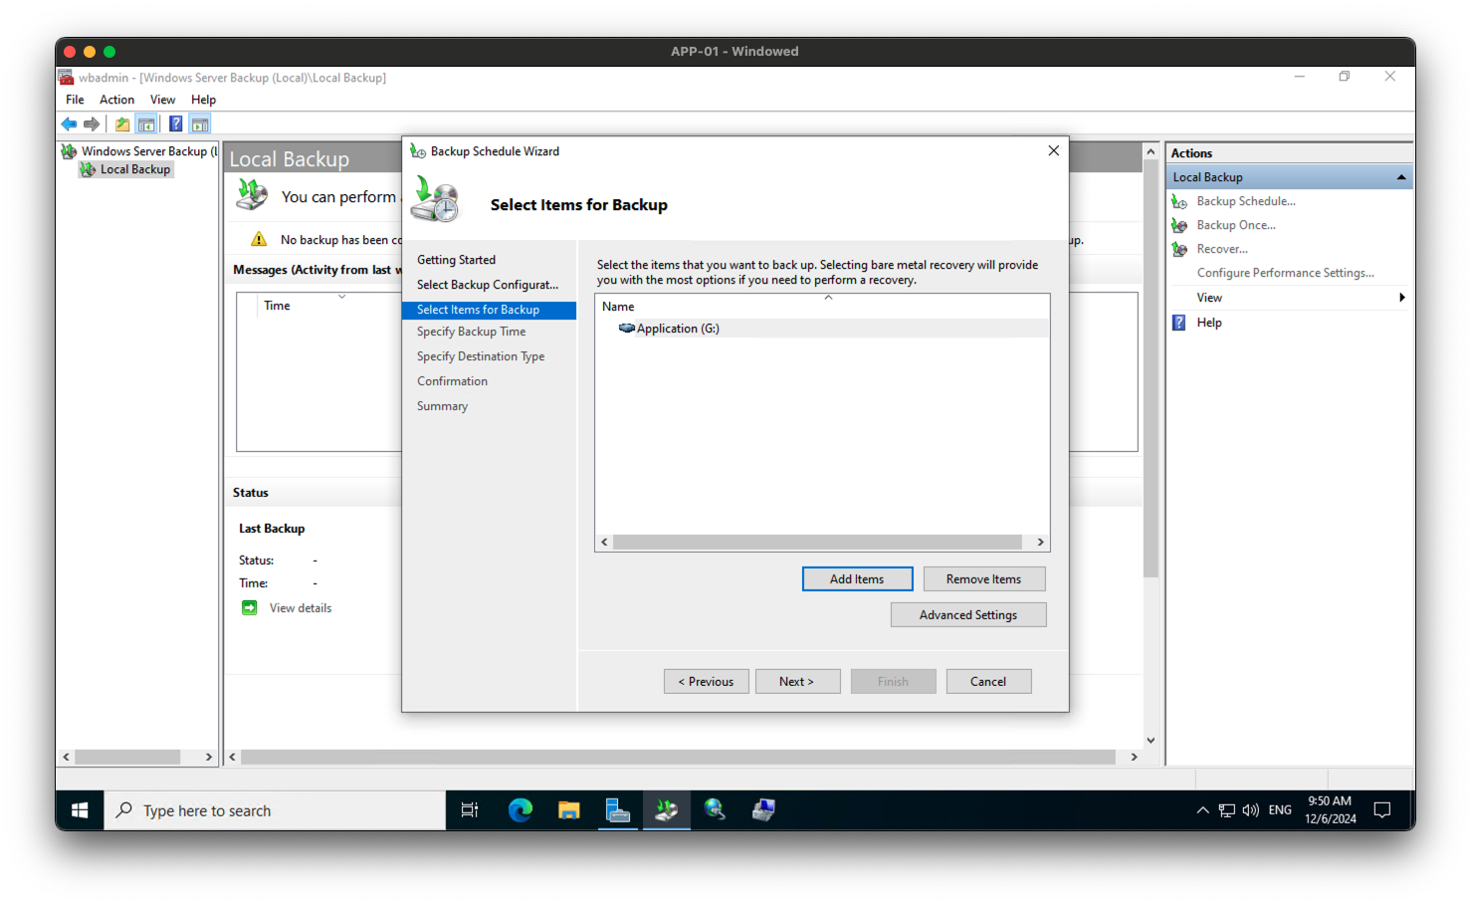The image size is (1471, 904).
Task: Start a Backup Once from the Actions pane
Action: 1234,225
